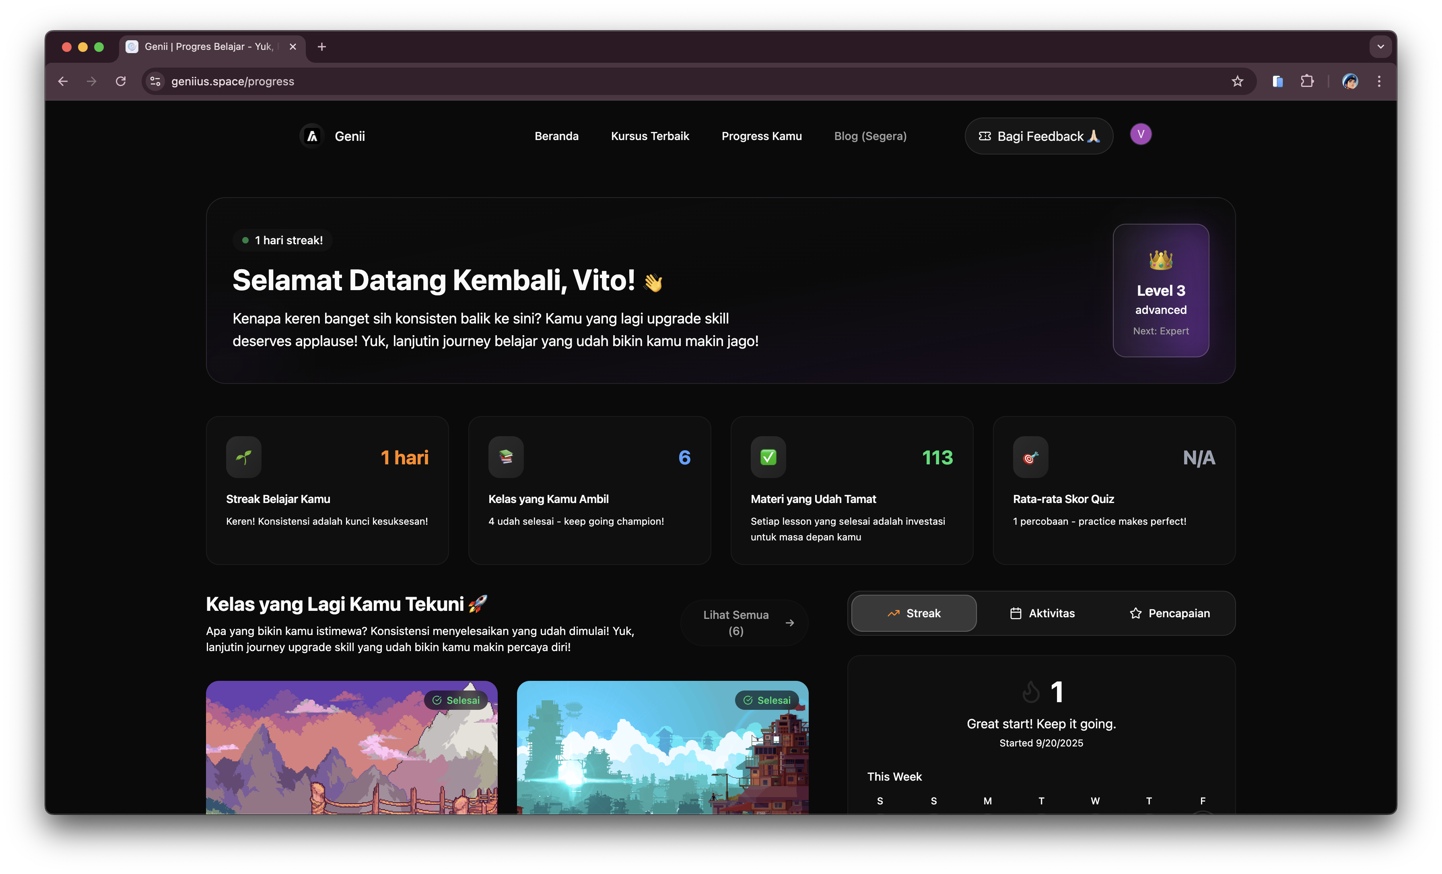The width and height of the screenshot is (1442, 874).
Task: Click the browser forward arrow
Action: [91, 81]
